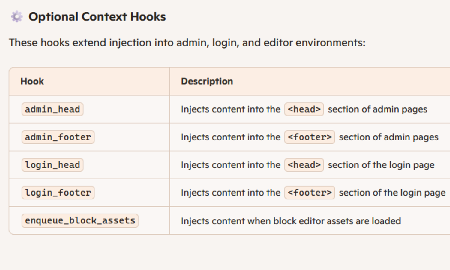Click the <footer> tag in the admin_footer row
This screenshot has height=270, width=450.
(x=310, y=137)
